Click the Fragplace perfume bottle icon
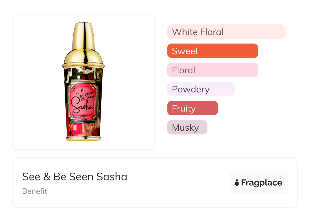This screenshot has height=220, width=310. 237,183
